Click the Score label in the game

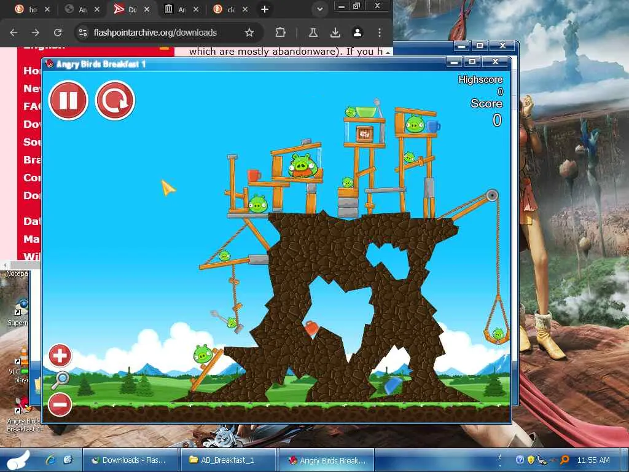click(486, 103)
